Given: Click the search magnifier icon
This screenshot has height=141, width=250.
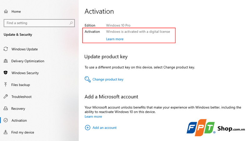Looking at the screenshot, I should pos(71,23).
